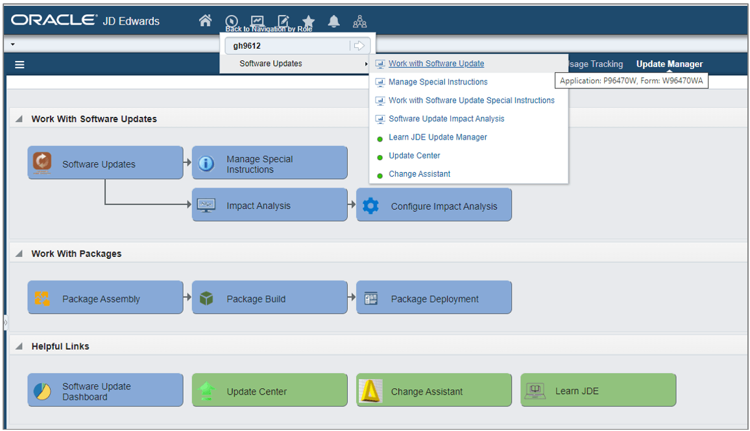
Task: Choose Work with Software Update Special Instructions
Action: coord(472,101)
